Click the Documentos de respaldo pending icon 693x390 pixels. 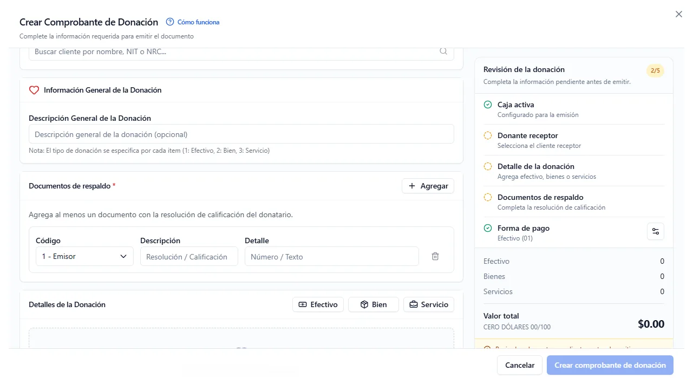pyautogui.click(x=488, y=197)
